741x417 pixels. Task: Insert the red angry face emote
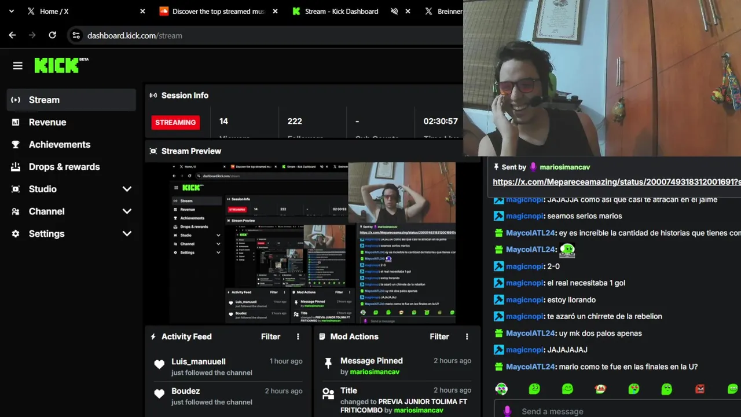[700, 389]
